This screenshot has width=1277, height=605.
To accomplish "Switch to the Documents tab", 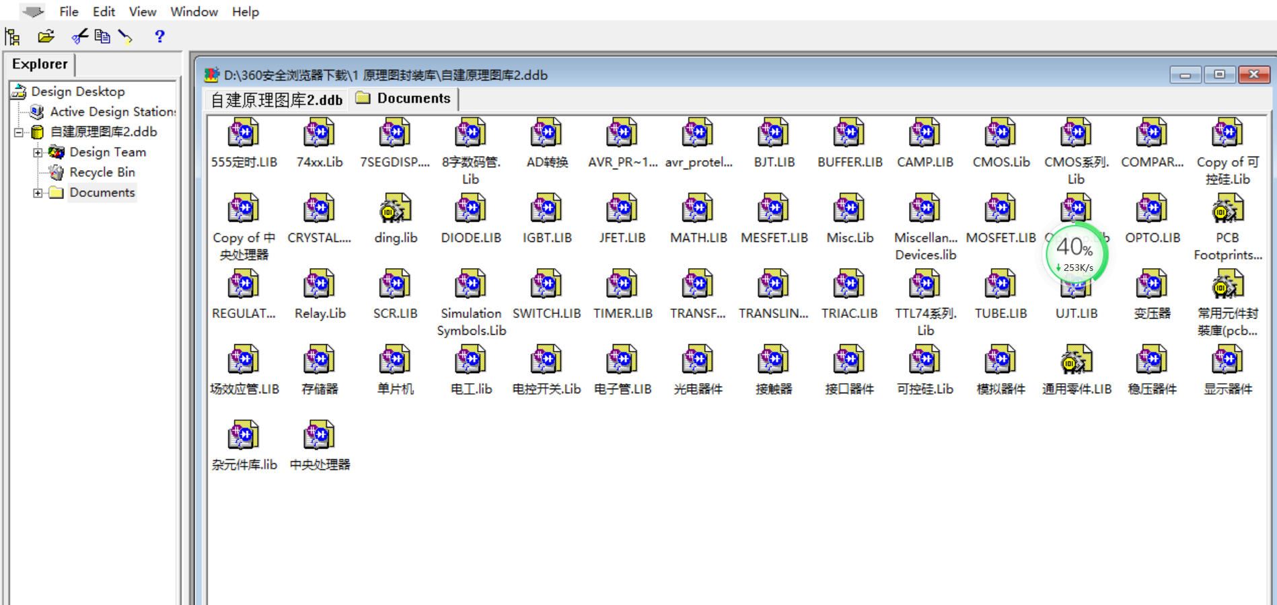I will coord(404,98).
